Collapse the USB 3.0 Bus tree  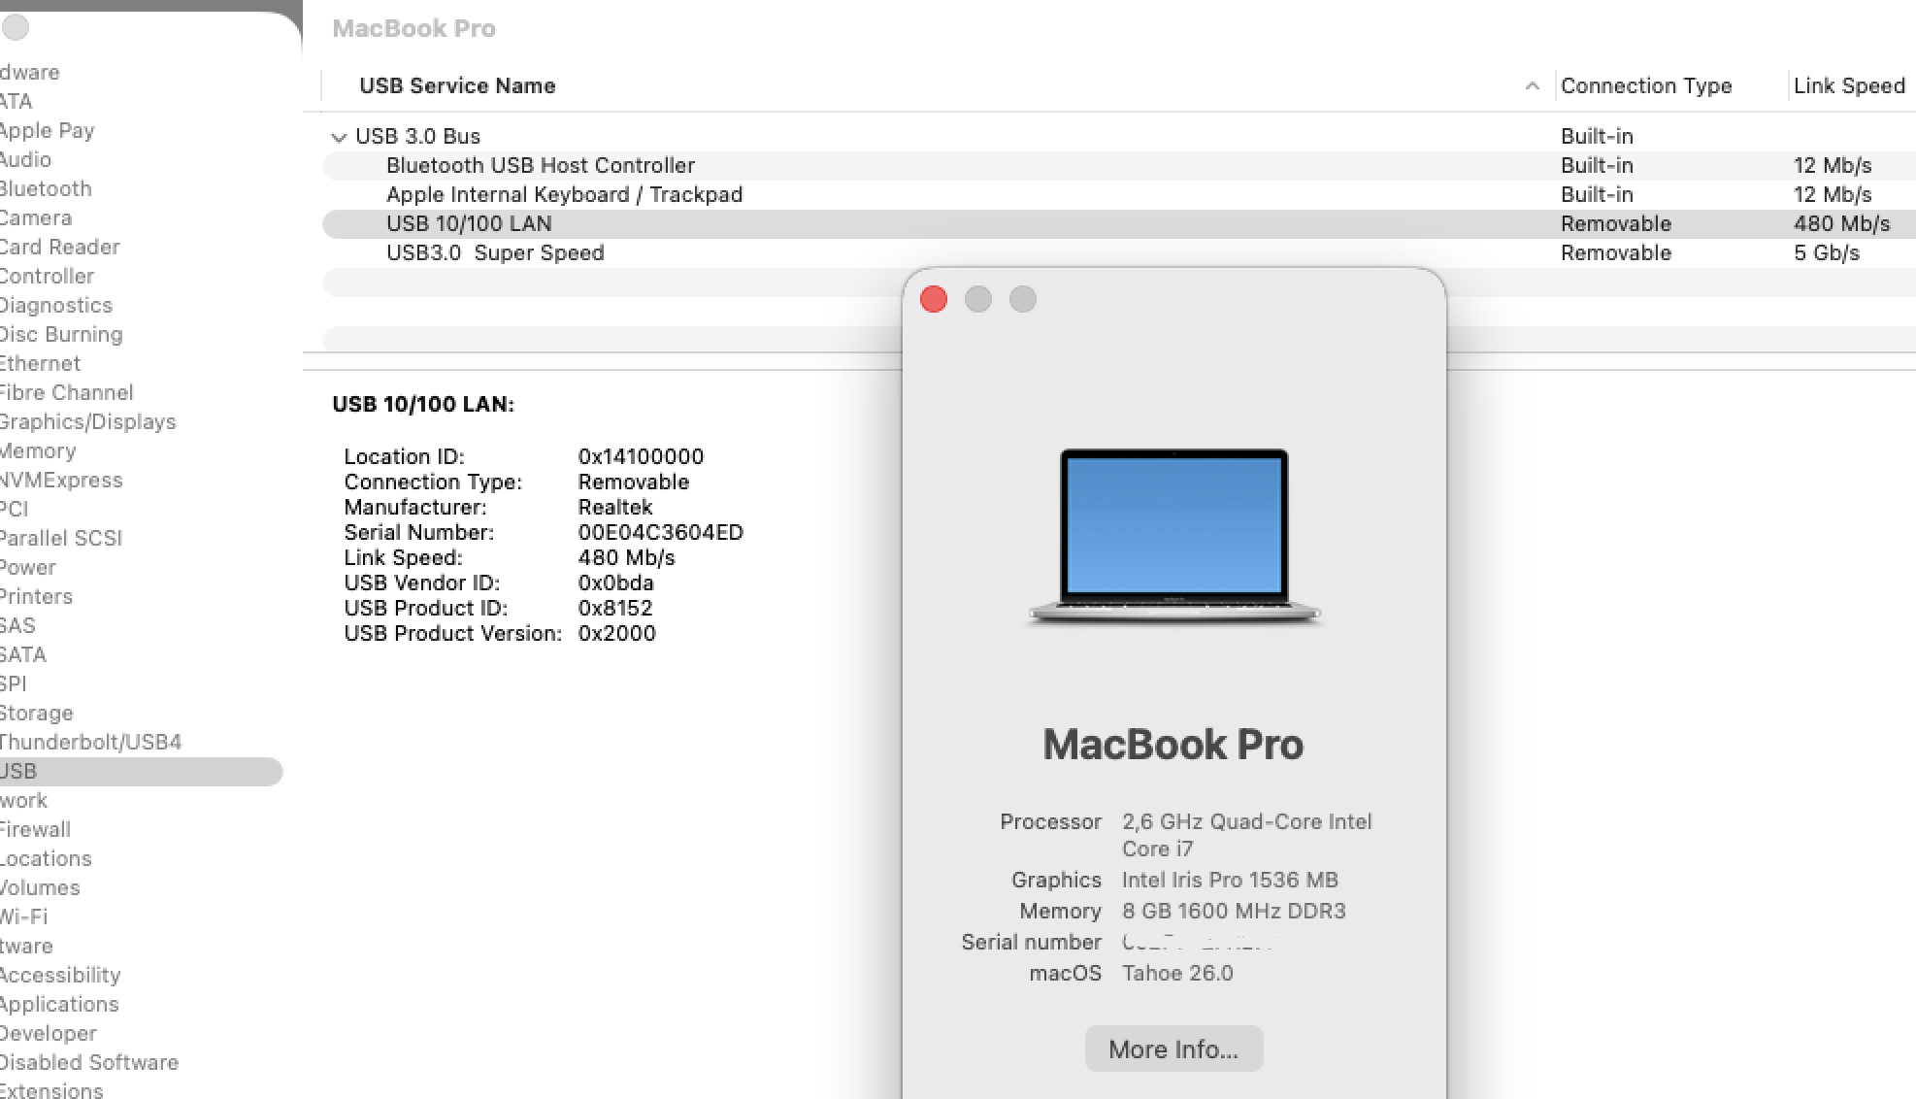pyautogui.click(x=339, y=137)
